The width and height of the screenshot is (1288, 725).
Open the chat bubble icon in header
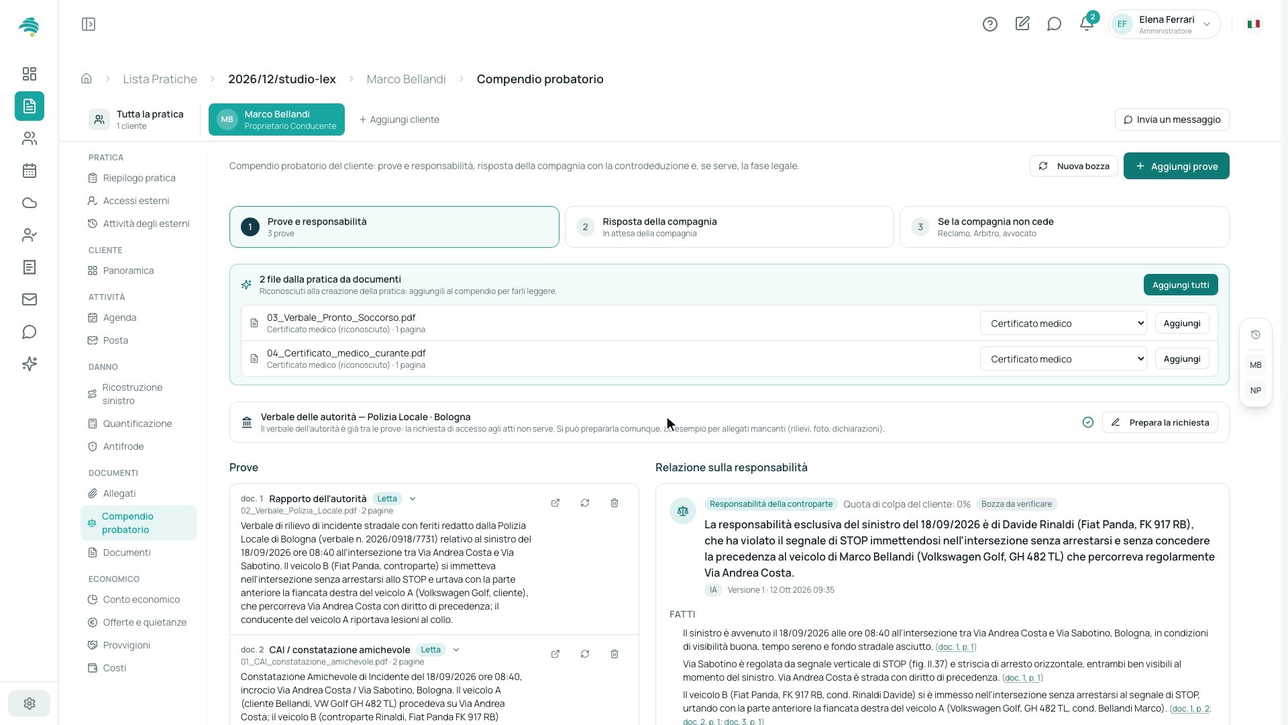(1055, 24)
